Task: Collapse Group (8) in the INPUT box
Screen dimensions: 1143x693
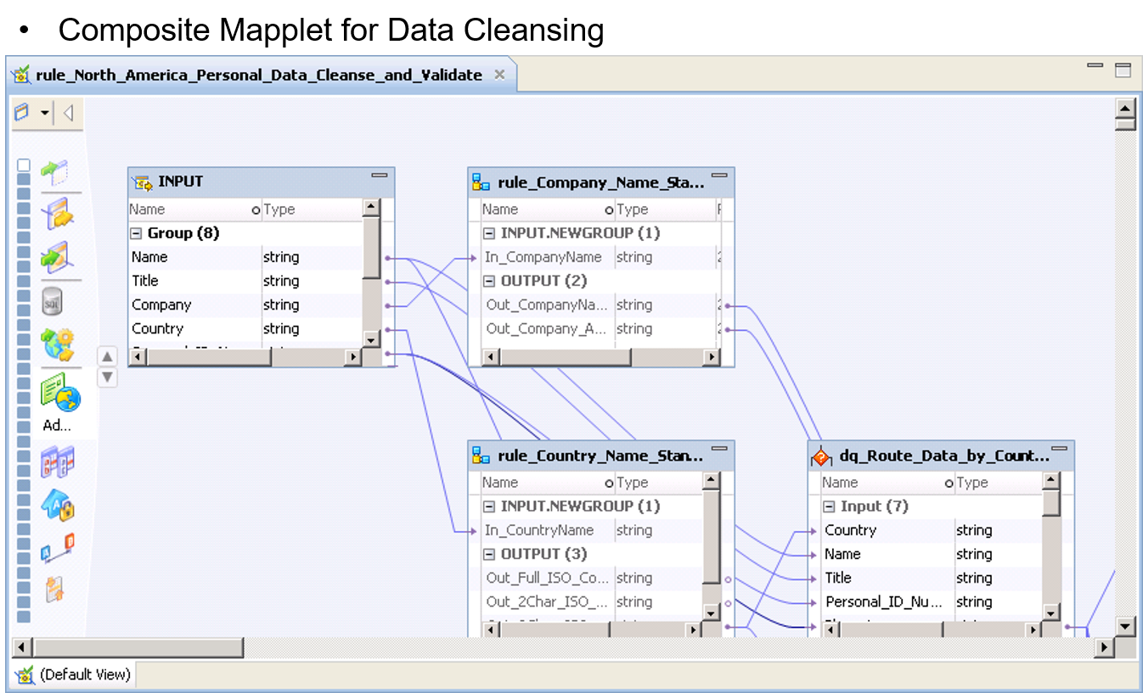Action: pyautogui.click(x=135, y=233)
